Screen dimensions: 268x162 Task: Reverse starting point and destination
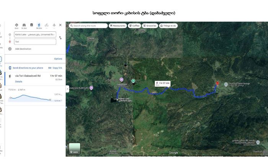click(60, 38)
